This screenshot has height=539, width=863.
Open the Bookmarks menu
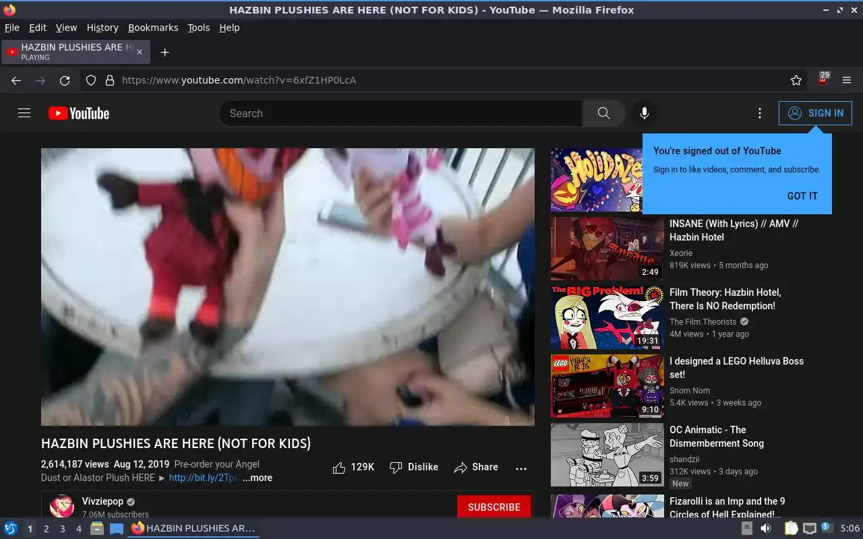pyautogui.click(x=153, y=28)
